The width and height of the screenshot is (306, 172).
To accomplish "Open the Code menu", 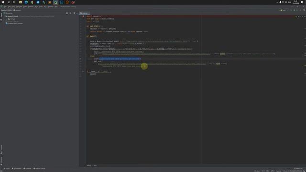I will click(25, 7).
